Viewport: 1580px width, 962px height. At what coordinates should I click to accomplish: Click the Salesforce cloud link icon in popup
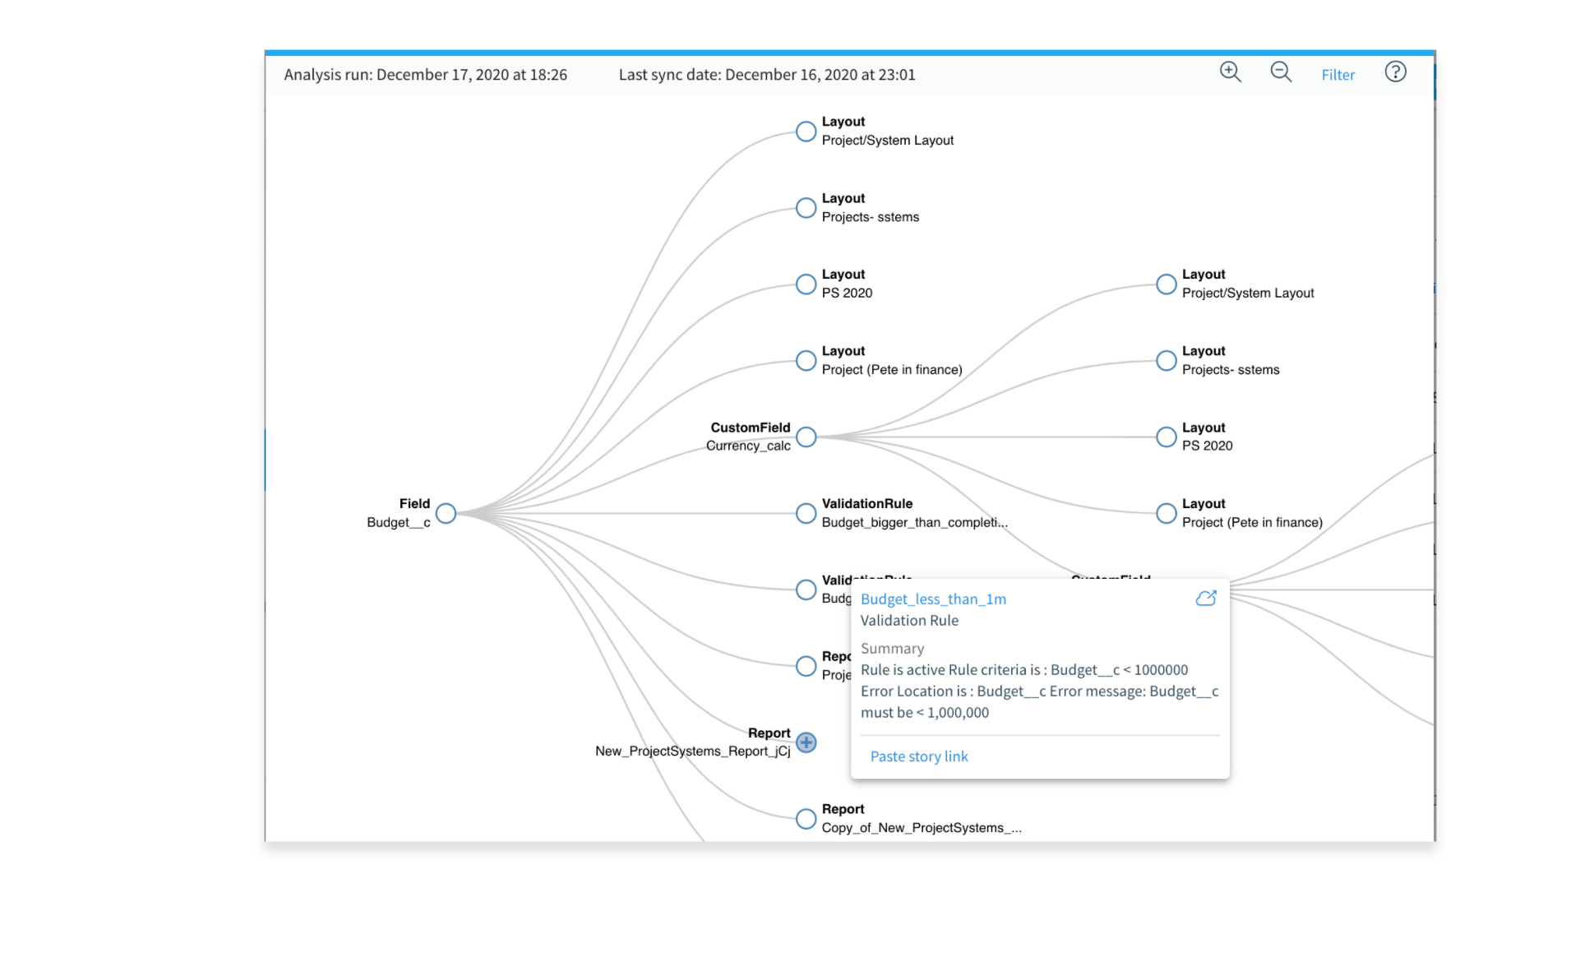coord(1205,599)
